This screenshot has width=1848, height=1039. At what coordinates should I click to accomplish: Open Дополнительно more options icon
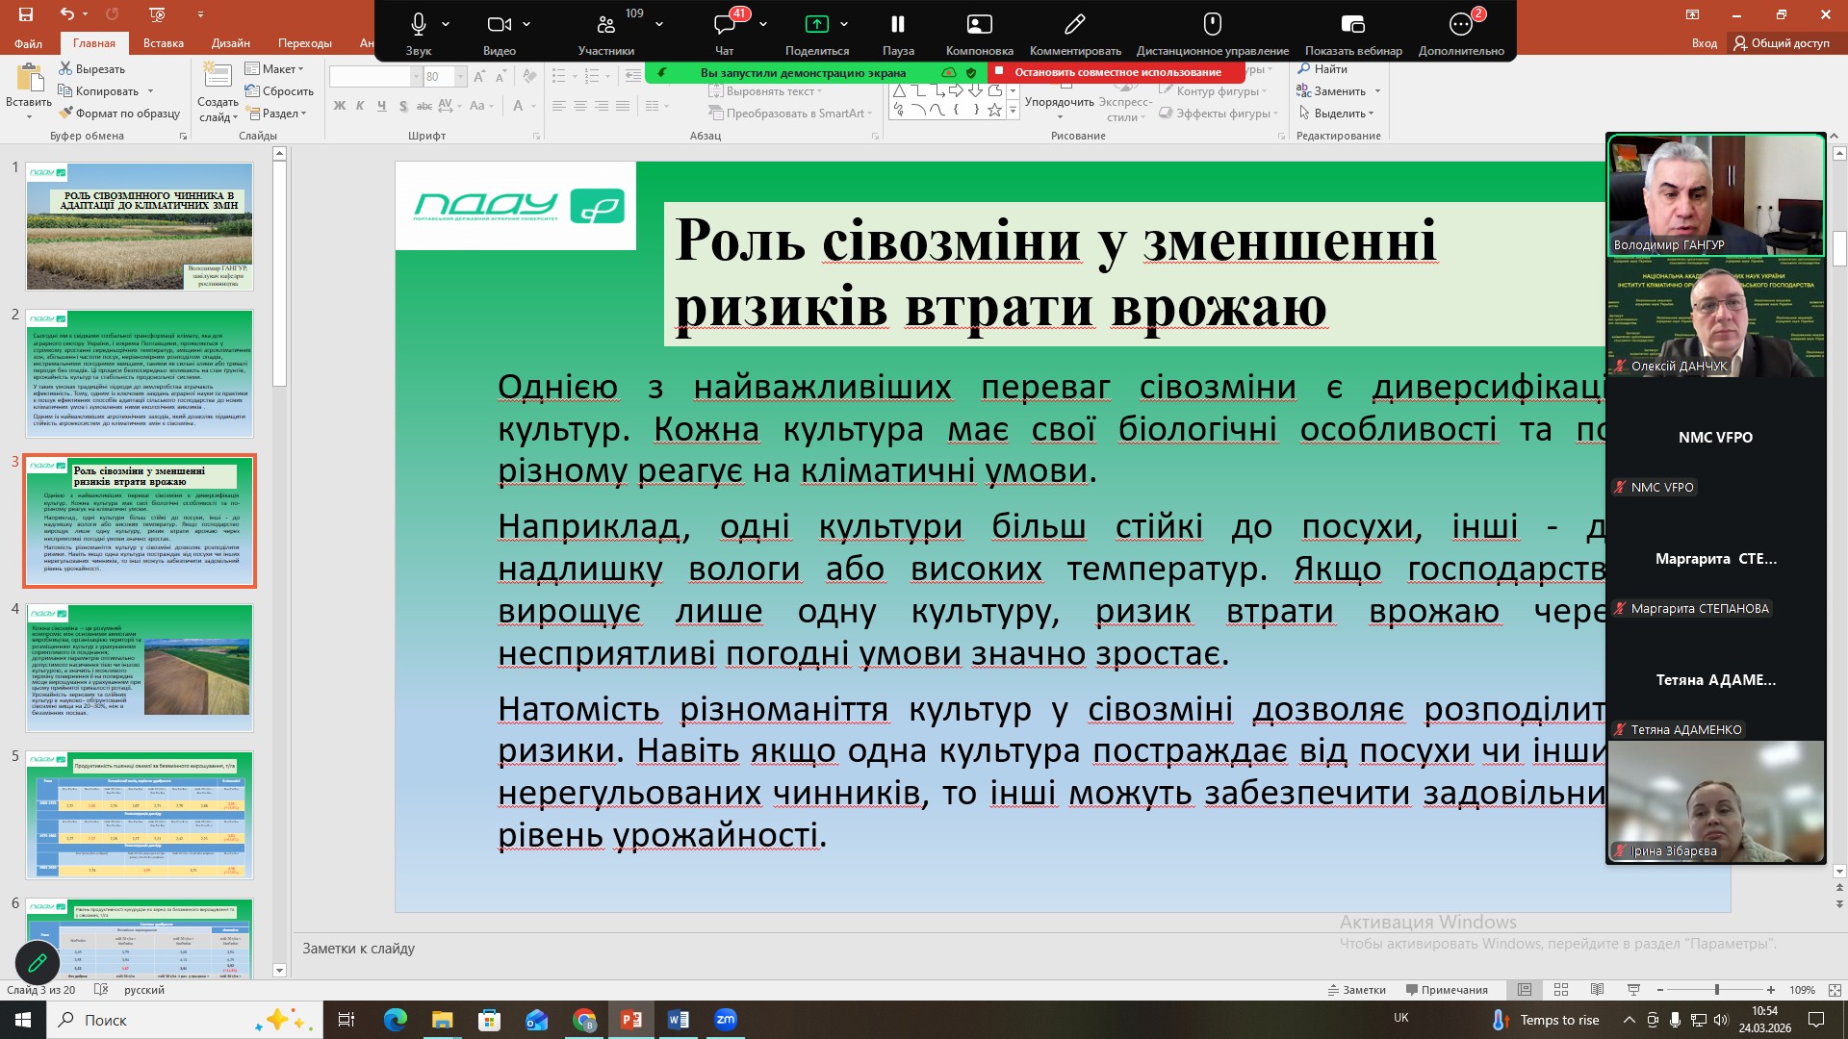click(x=1460, y=25)
